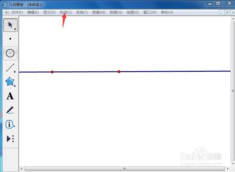The image size is (235, 172).
Task: Select the Straightedge line tool
Action: tap(10, 68)
